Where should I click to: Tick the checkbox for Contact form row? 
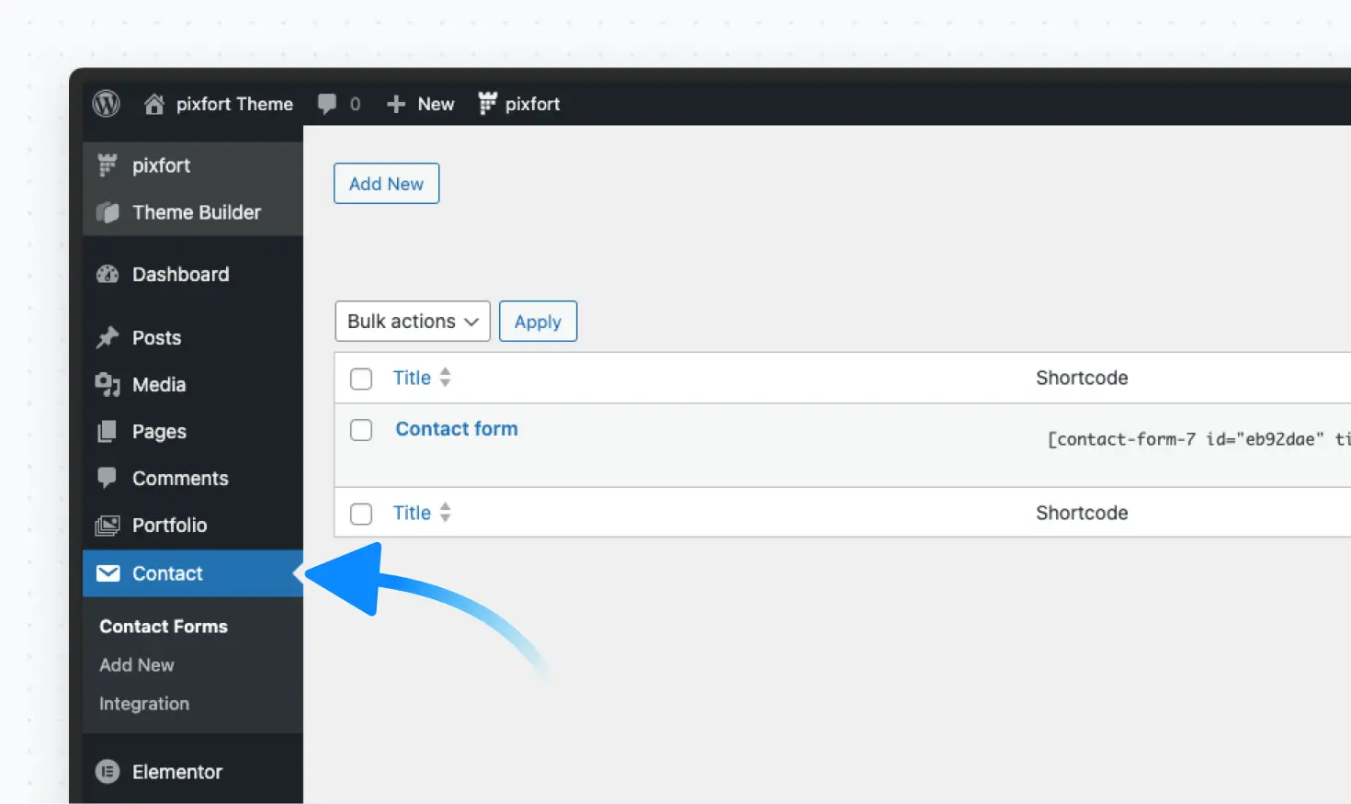point(361,430)
